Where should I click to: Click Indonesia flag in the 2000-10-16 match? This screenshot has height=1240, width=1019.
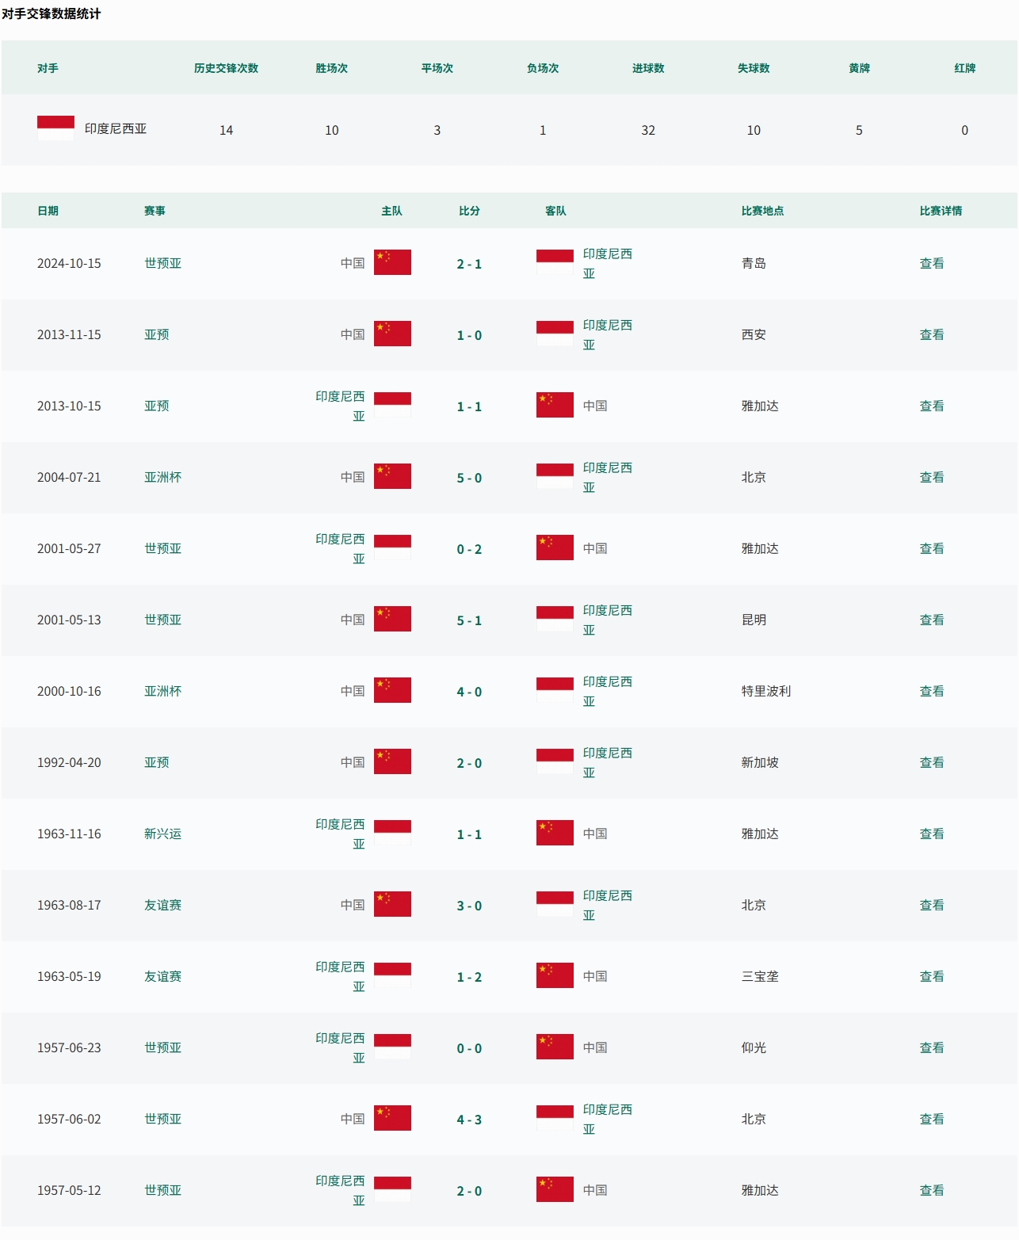555,690
